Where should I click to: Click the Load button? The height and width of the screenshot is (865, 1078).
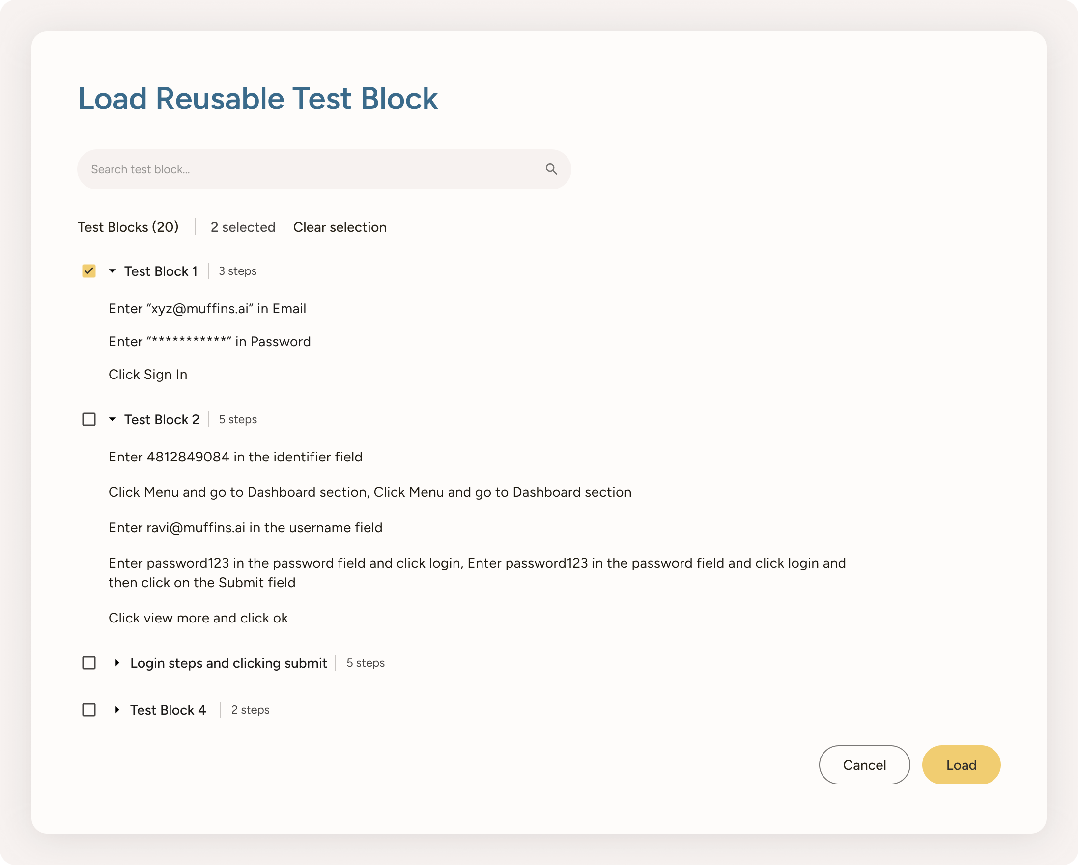(x=961, y=764)
